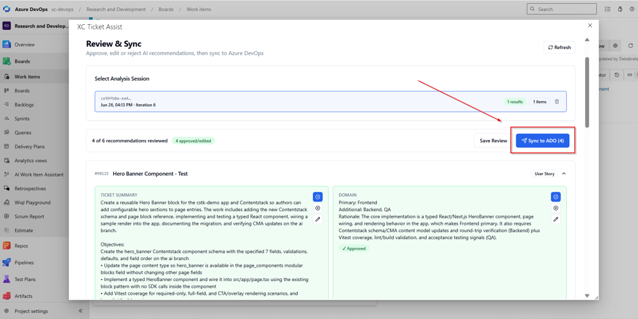
Task: Click the Repos icon in sidebar
Action: 7,245
